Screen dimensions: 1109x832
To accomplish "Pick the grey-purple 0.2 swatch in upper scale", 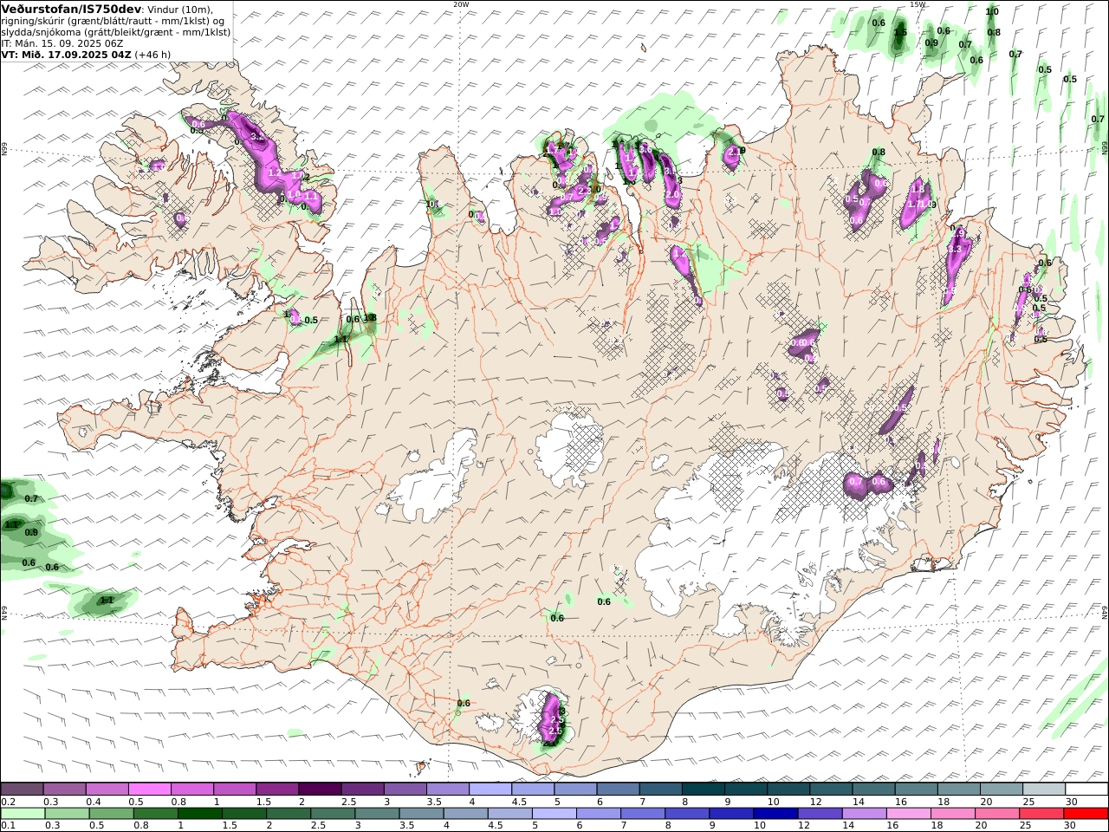I will (23, 790).
